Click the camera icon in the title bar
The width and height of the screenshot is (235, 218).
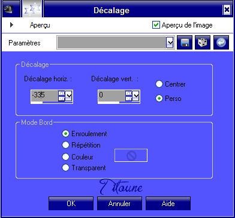8,9
